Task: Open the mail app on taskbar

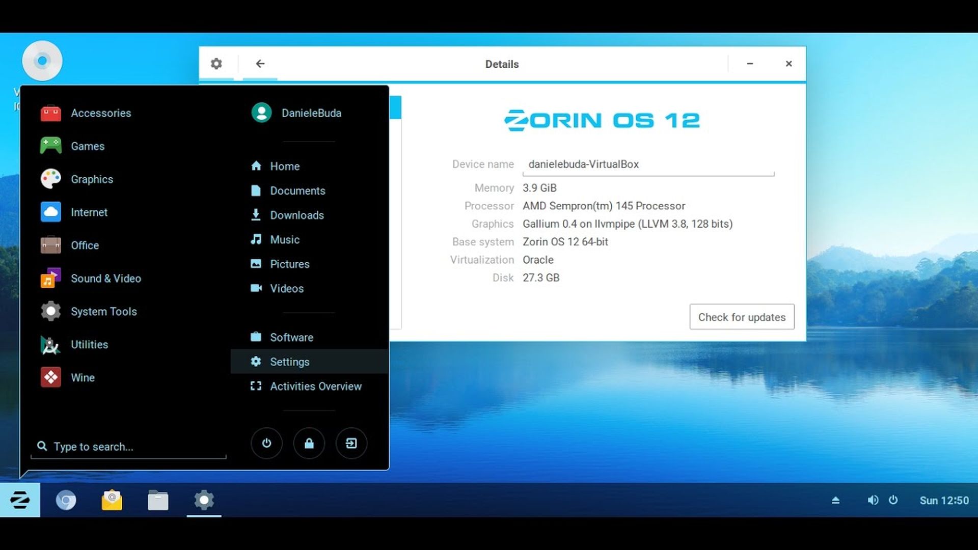Action: [x=112, y=500]
